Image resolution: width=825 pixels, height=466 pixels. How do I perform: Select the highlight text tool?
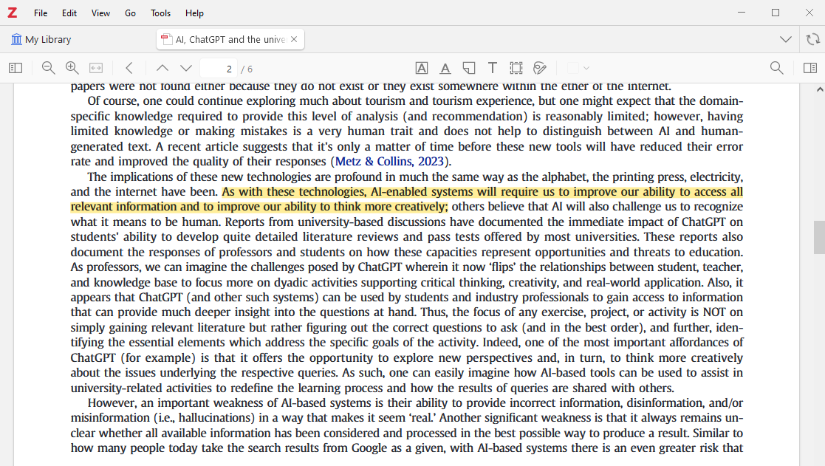tap(422, 68)
